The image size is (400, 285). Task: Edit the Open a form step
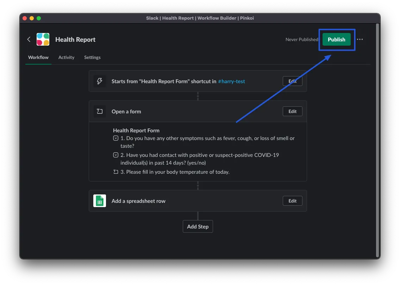point(292,111)
